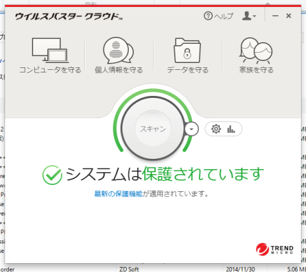Open the 個人情報を守る privacy protection icon
This screenshot has height=272, width=306.
[x=119, y=50]
